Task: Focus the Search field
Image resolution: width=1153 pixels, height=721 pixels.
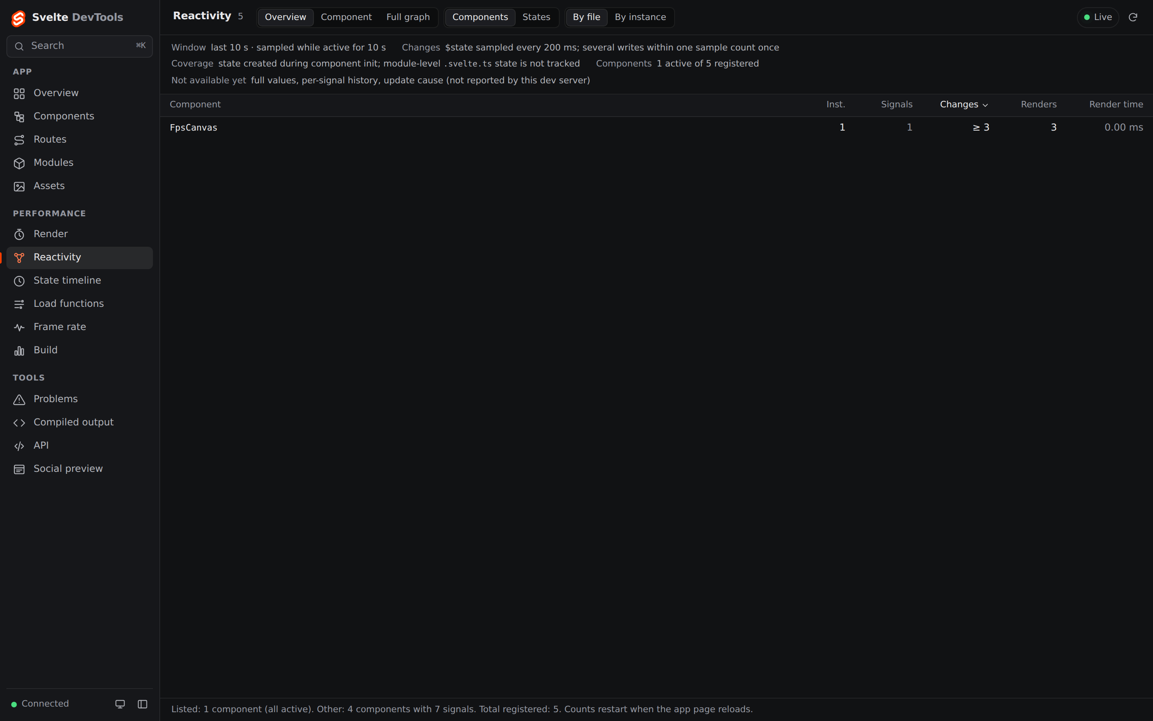Action: tap(80, 46)
